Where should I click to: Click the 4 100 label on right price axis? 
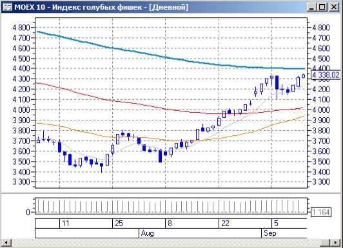[x=321, y=99]
